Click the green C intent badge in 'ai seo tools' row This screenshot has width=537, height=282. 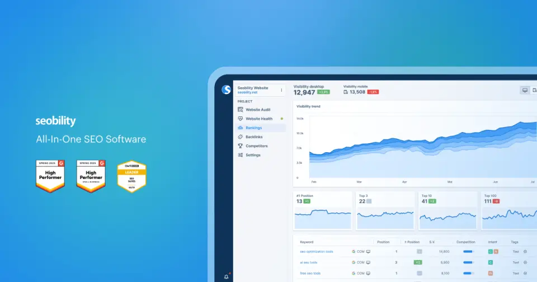pyautogui.click(x=491, y=262)
